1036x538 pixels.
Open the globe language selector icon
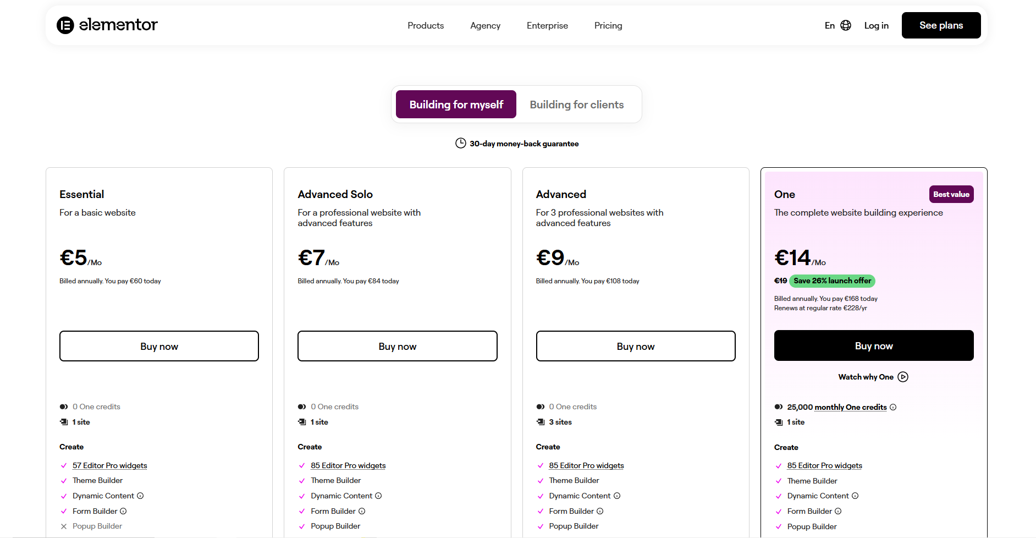846,25
